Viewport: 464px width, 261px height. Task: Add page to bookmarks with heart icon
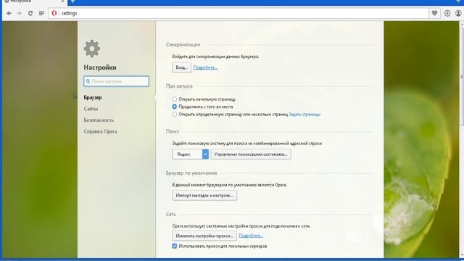[434, 13]
